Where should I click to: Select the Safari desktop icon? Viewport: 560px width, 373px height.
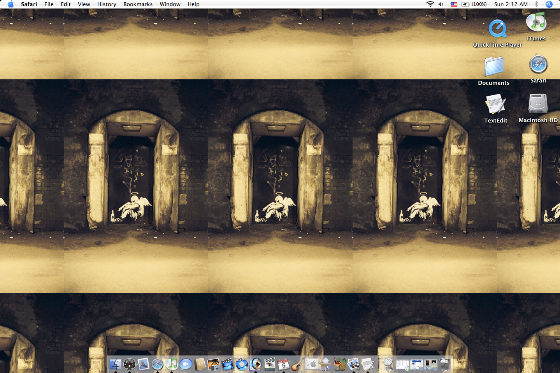[539, 69]
